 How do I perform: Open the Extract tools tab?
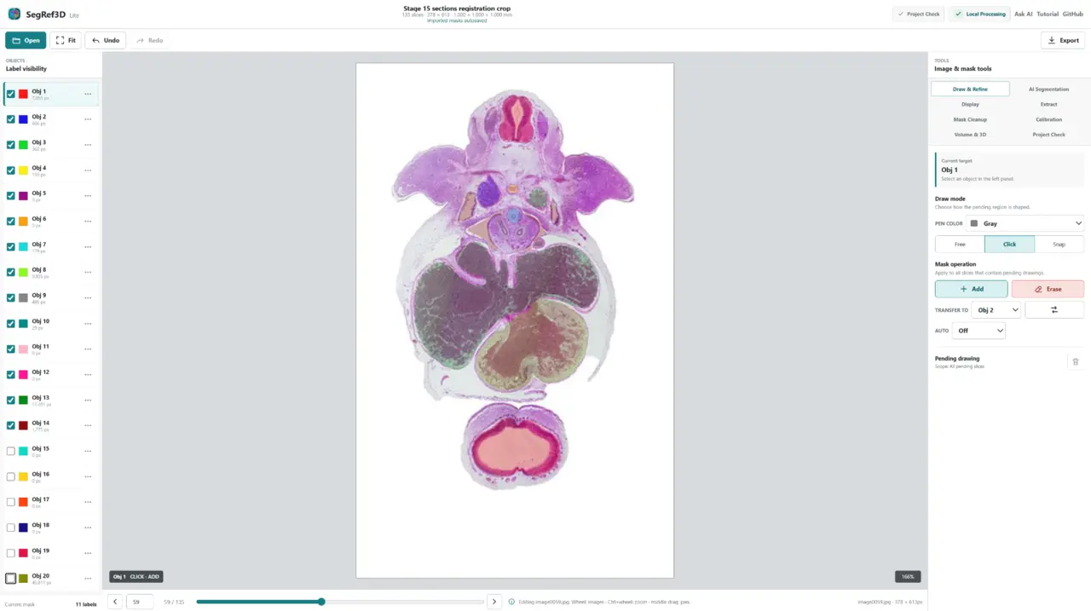[x=1048, y=104]
